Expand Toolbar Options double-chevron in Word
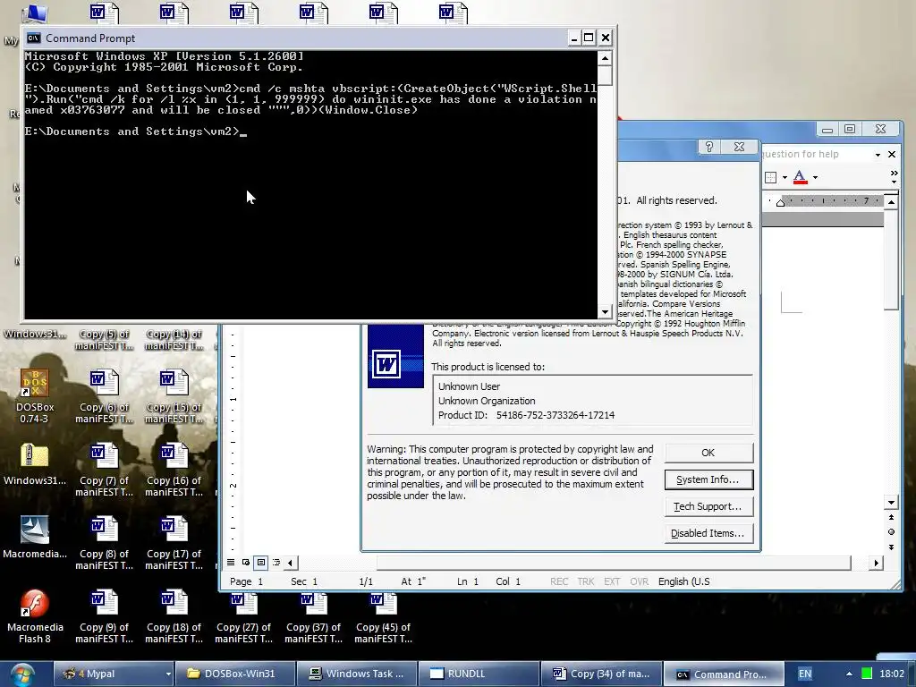Image resolution: width=916 pixels, height=687 pixels. (x=894, y=177)
